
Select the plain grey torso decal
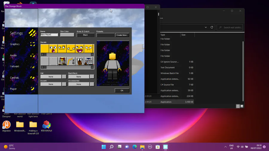click(x=45, y=61)
